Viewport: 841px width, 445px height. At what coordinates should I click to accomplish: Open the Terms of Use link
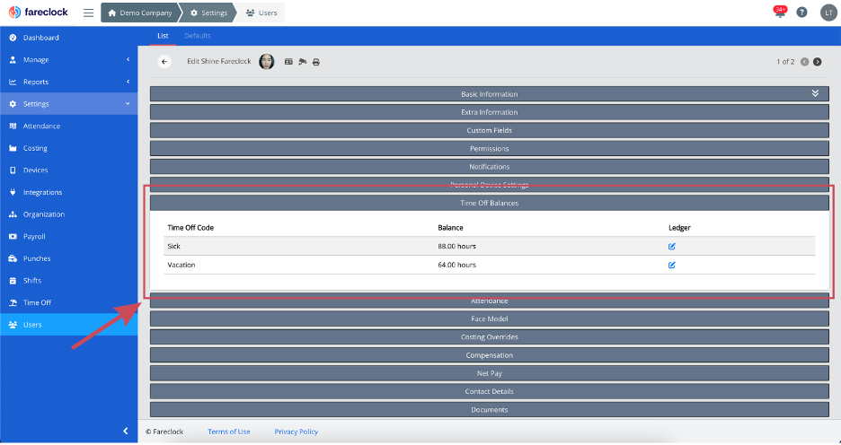(229, 432)
